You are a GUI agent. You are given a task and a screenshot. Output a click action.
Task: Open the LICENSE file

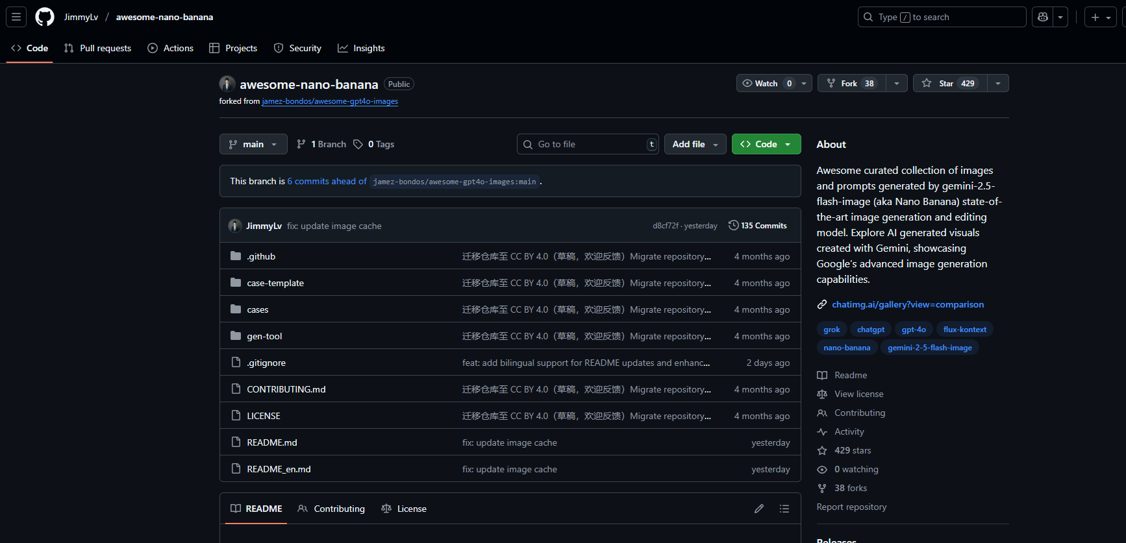tap(264, 416)
